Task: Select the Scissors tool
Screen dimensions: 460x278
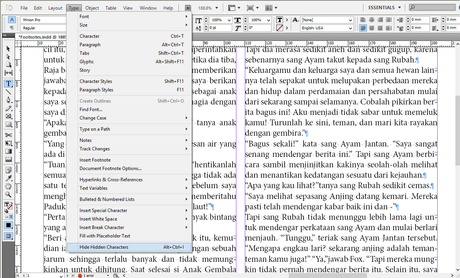Action: point(8,135)
